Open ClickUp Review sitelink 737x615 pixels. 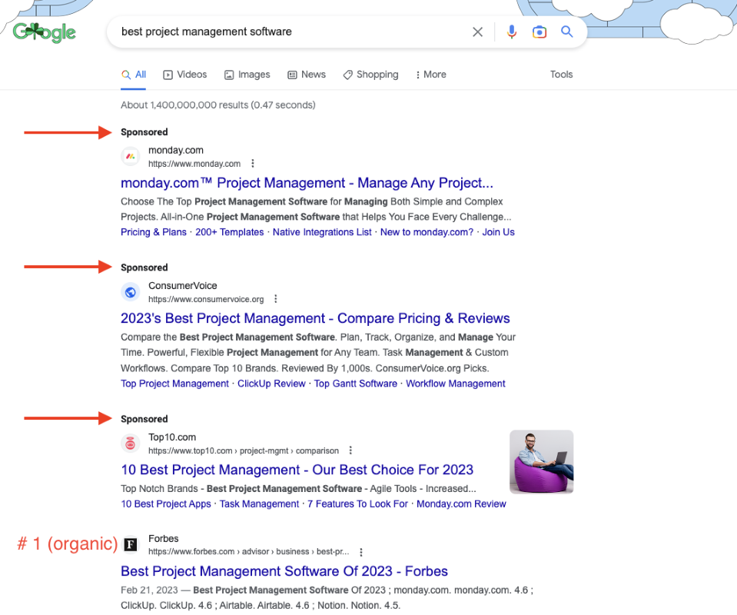click(x=271, y=384)
